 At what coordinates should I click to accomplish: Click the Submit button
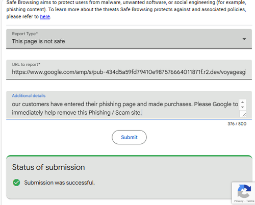129,137
